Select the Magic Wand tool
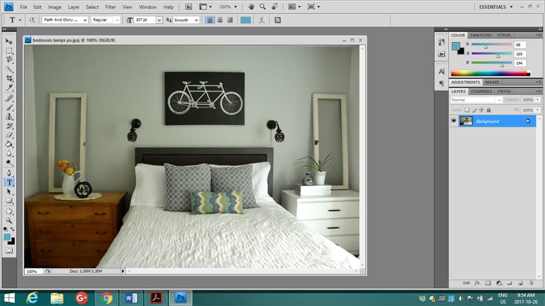545x306 pixels. pos(9,69)
